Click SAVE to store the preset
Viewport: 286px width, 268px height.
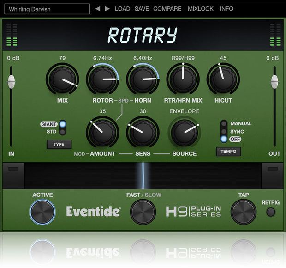point(142,9)
